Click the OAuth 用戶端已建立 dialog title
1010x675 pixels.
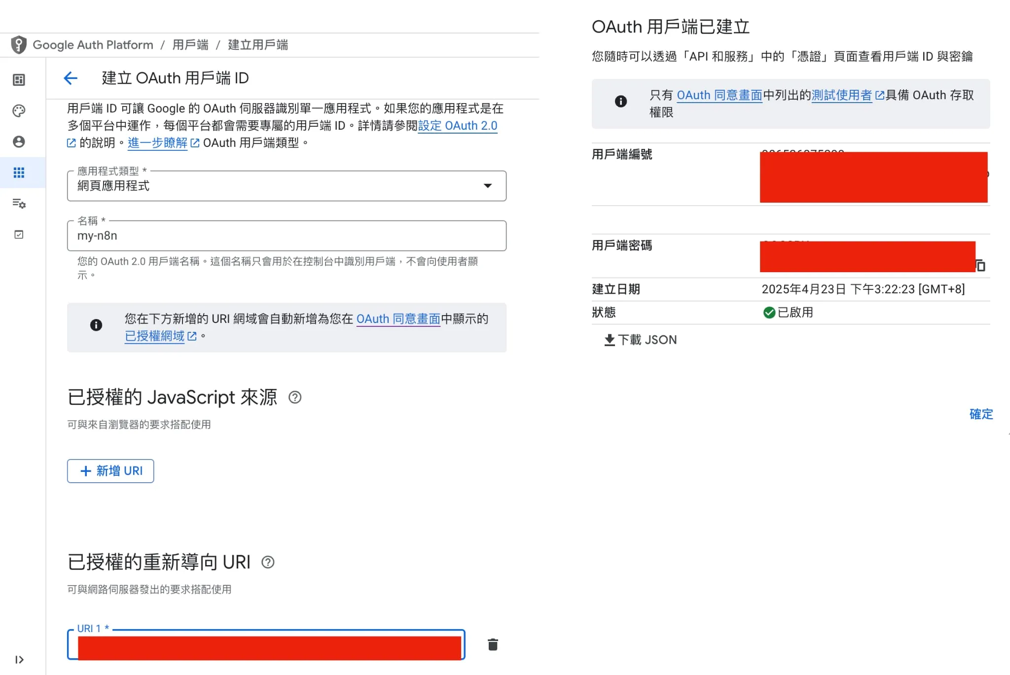tap(671, 27)
